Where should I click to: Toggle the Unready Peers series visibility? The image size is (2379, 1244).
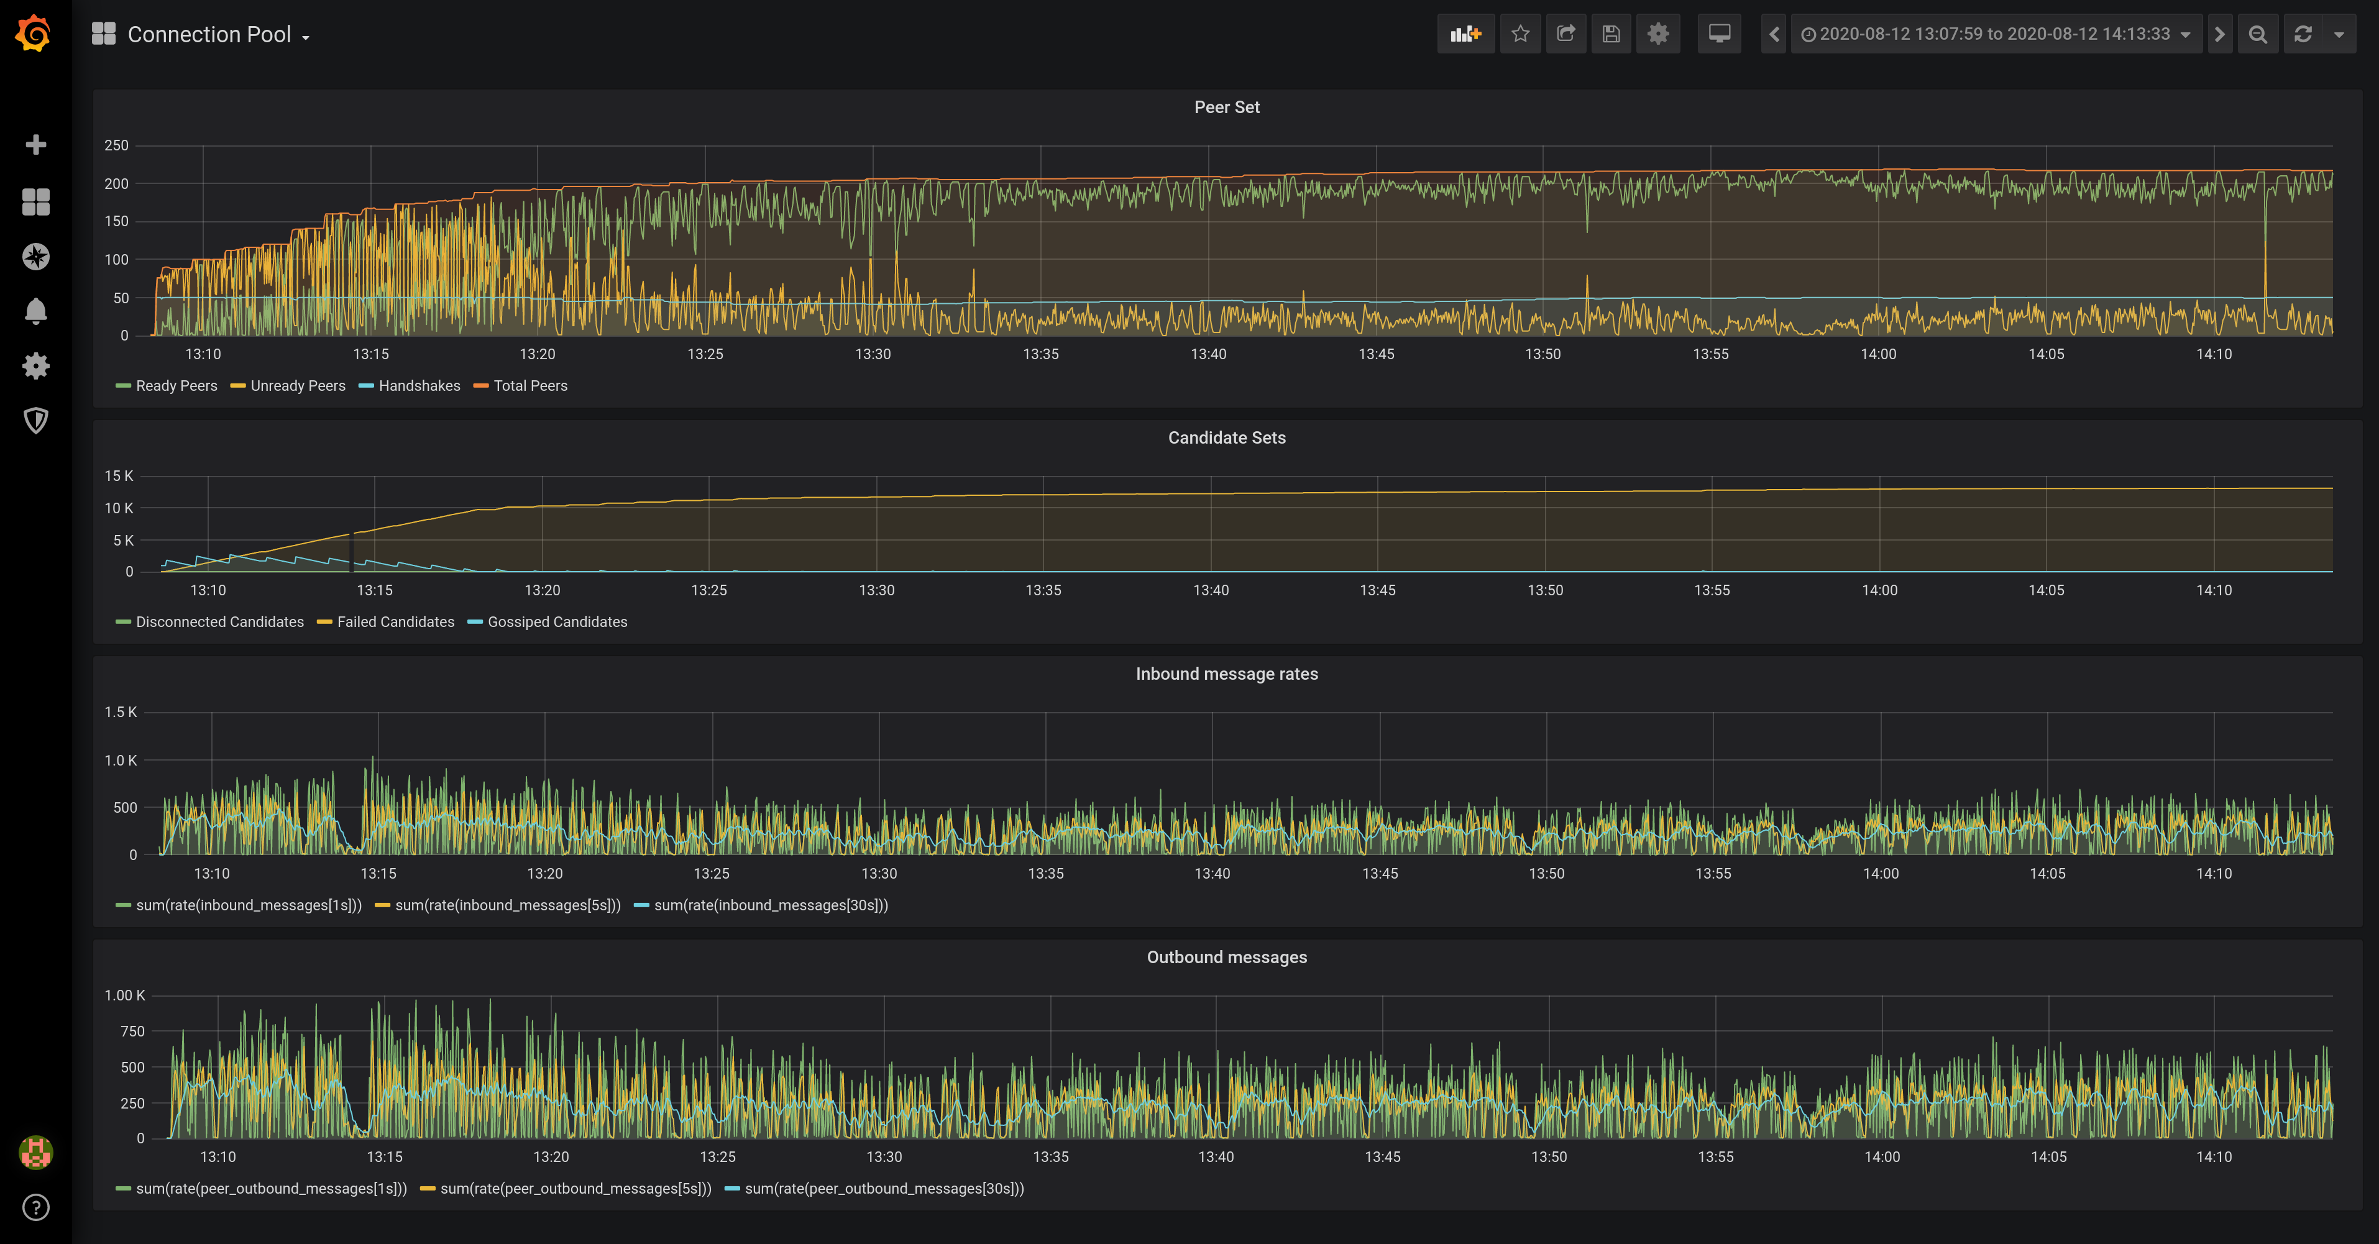click(296, 386)
